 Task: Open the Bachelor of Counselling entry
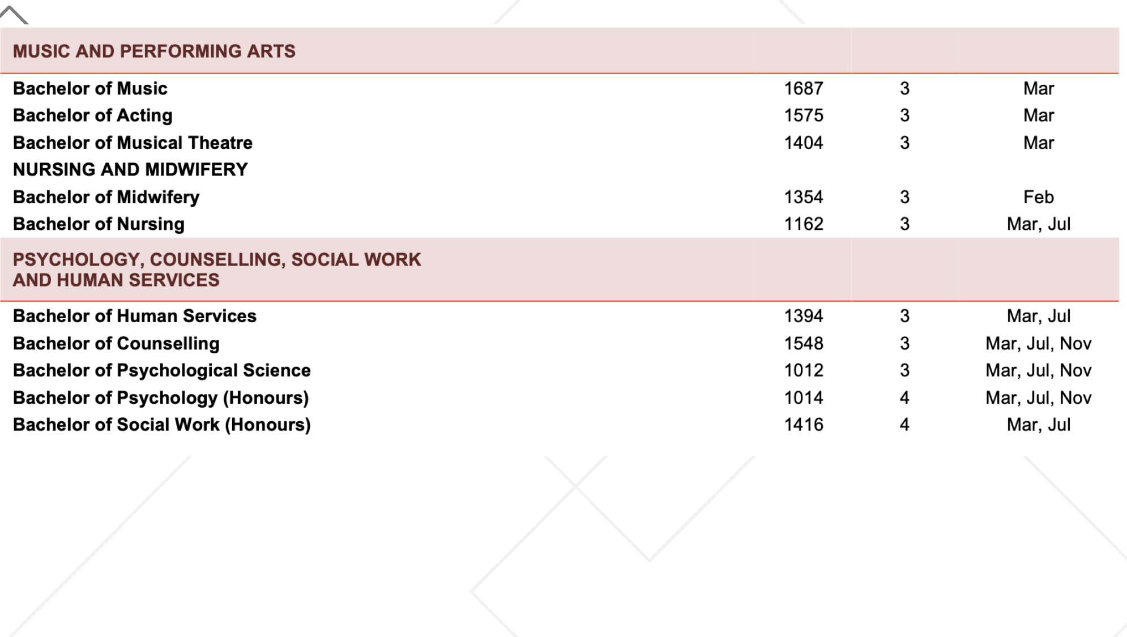point(116,343)
